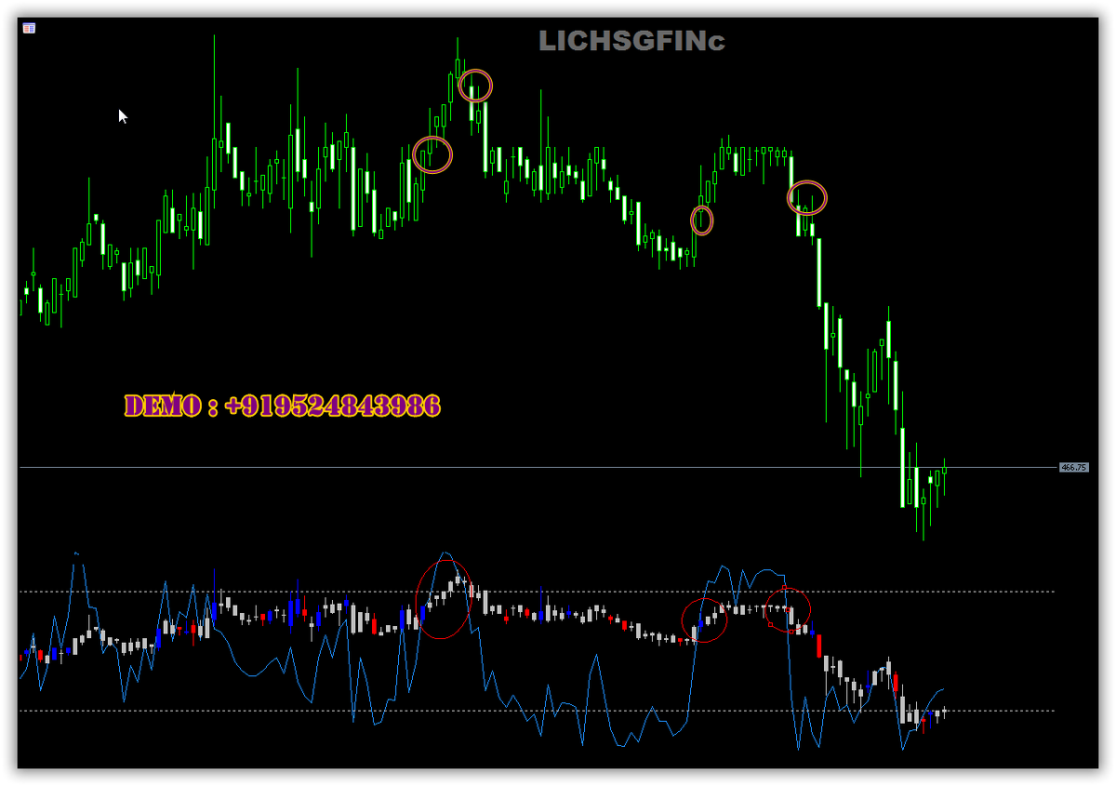1116x786 pixels.
Task: Click the 466.75 price label
Action: [x=1073, y=467]
